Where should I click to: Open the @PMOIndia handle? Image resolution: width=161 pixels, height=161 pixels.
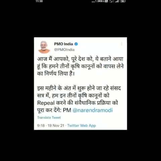coord(64,50)
